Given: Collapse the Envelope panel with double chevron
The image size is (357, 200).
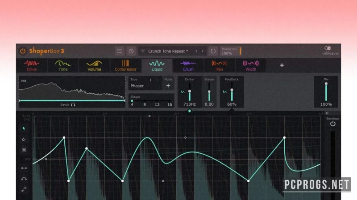Looking at the screenshot, I should click(327, 113).
